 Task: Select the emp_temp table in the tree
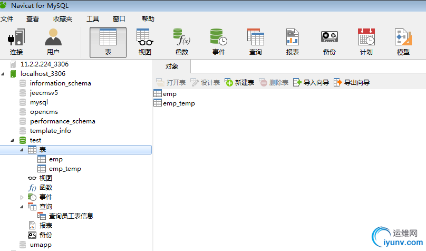coord(65,169)
